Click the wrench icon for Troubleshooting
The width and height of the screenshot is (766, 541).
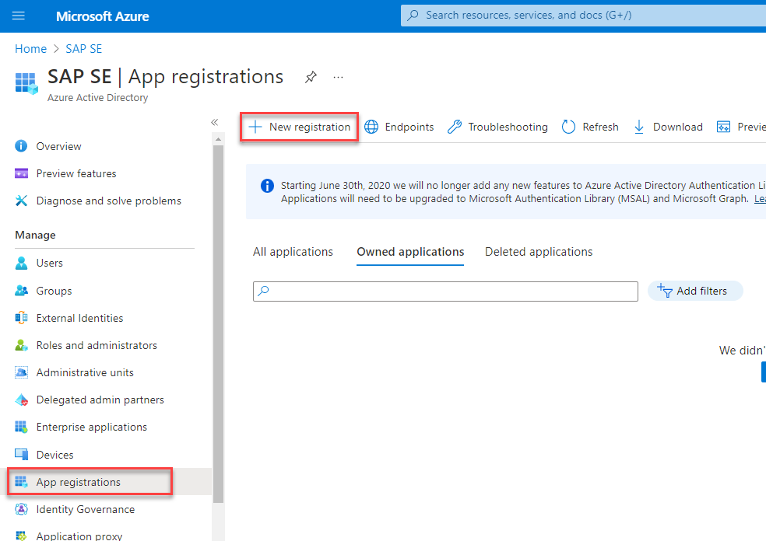coord(455,127)
